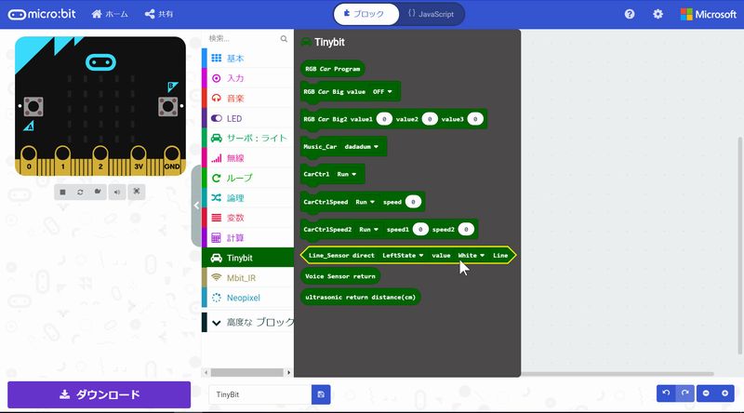Zoom in the workspace
The image size is (744, 413).
[725, 394]
